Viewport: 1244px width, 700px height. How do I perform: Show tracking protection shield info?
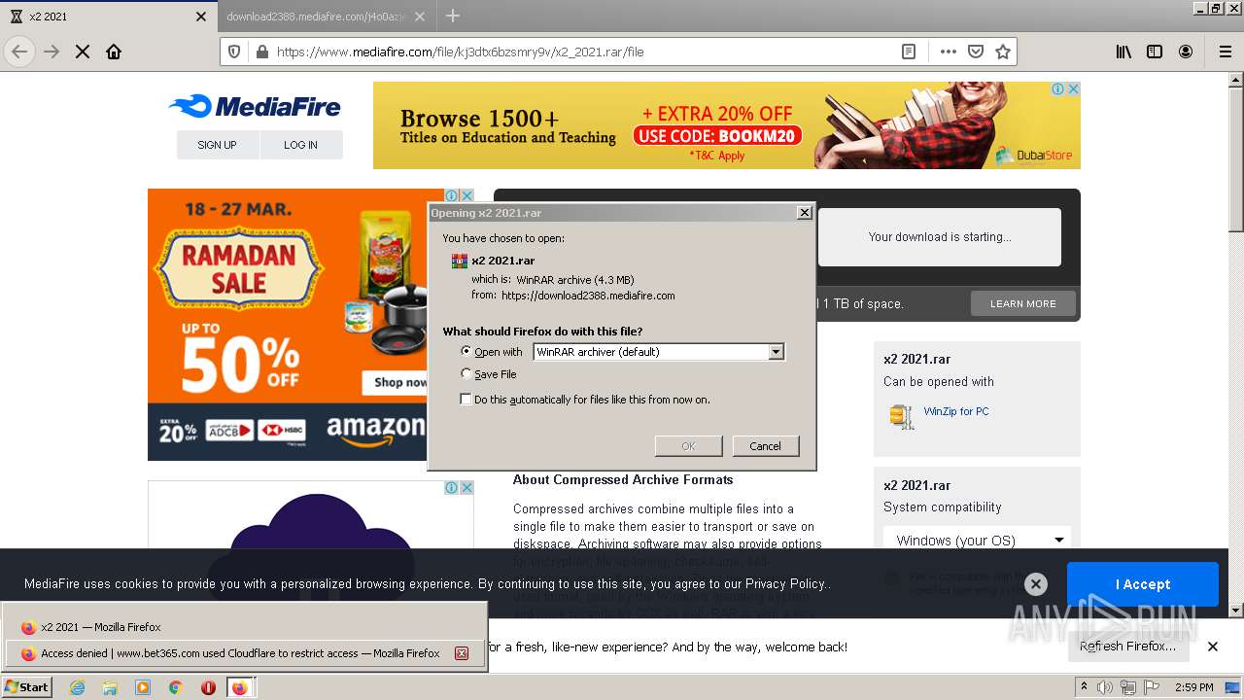(234, 52)
